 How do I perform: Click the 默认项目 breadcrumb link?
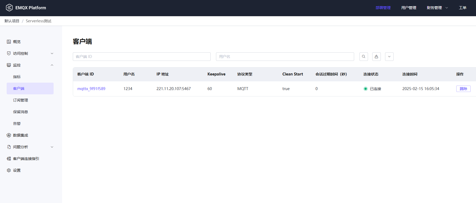[x=12, y=21]
